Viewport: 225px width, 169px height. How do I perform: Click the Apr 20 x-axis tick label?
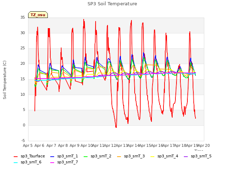tap(204, 145)
